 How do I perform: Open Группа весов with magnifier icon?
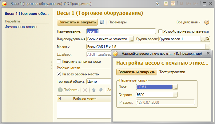[208, 39]
